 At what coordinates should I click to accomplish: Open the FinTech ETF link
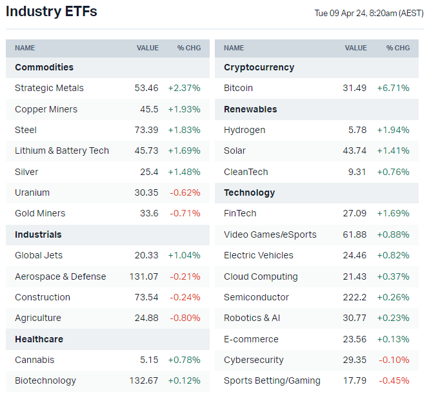click(240, 213)
